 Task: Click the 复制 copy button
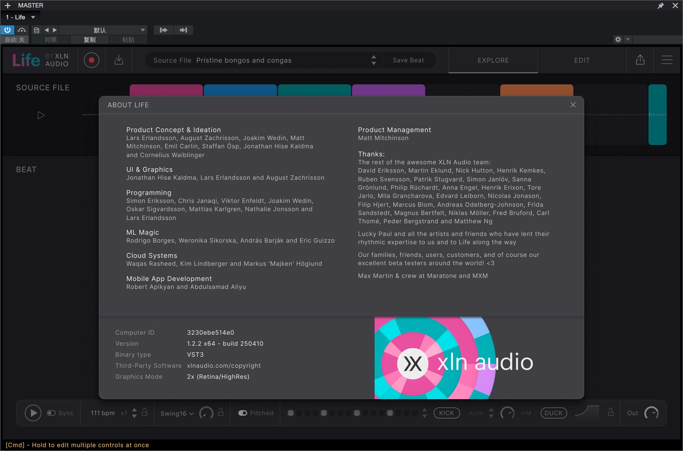90,39
